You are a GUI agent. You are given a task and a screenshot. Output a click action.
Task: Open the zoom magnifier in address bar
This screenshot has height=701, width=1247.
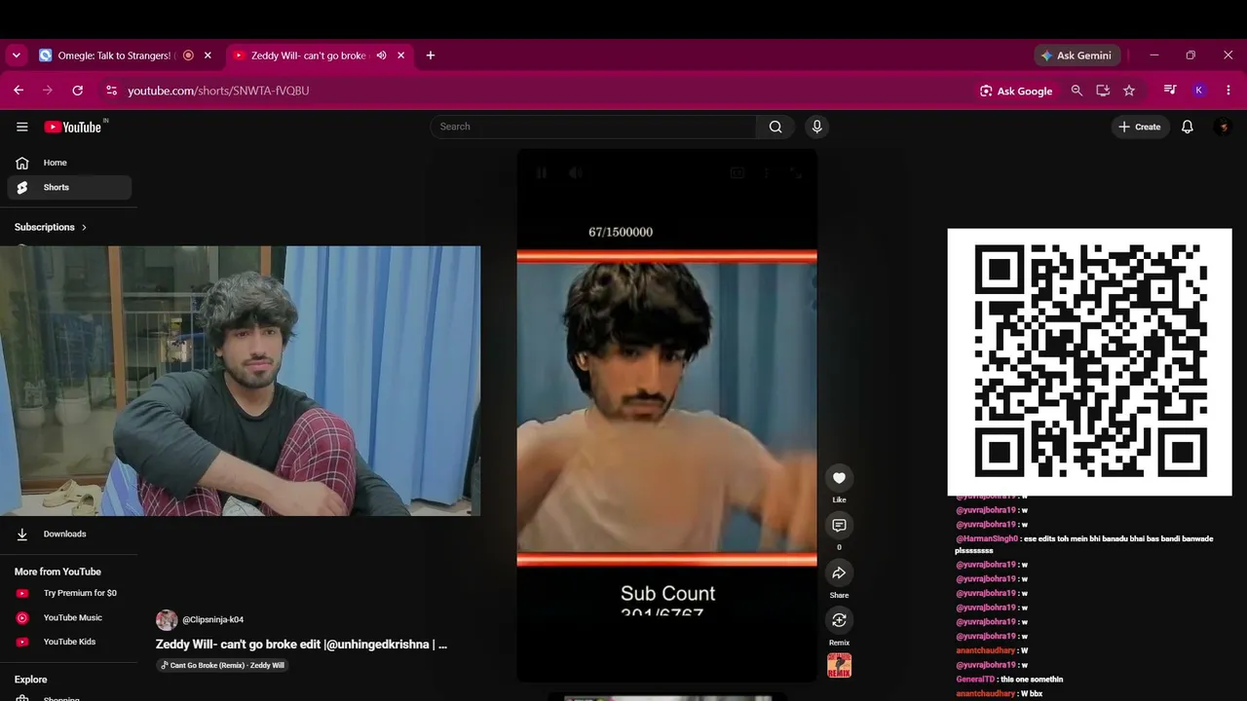[x=1077, y=91]
